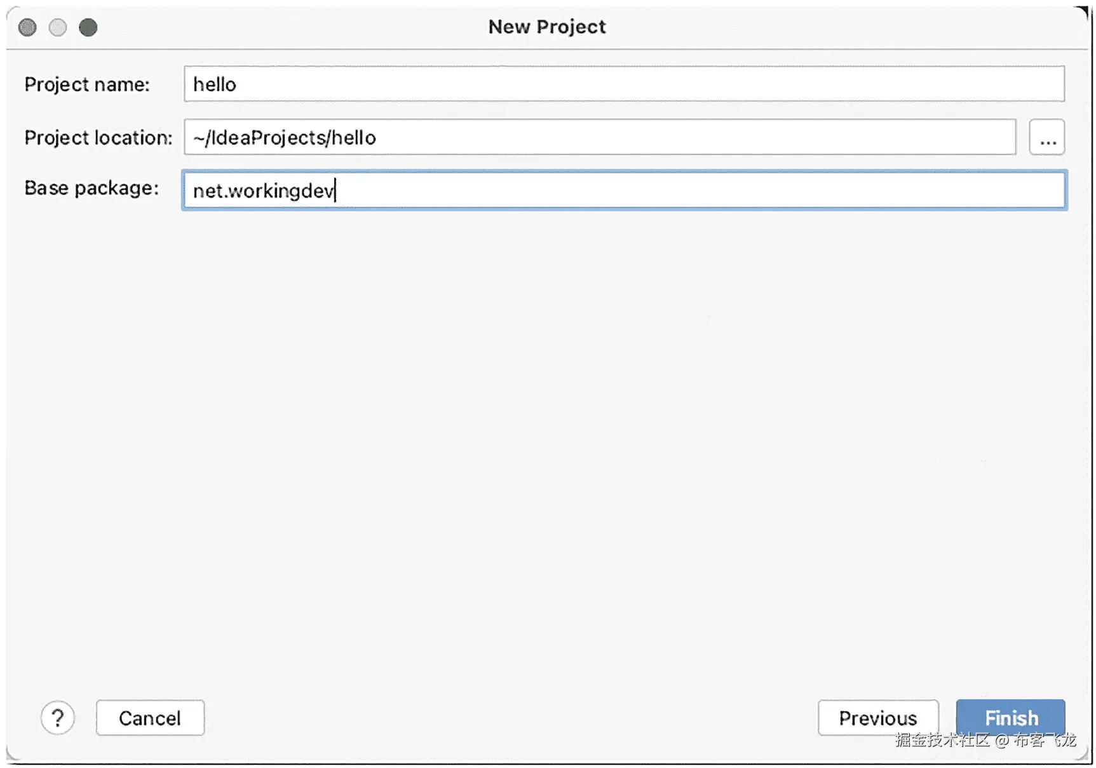Click the 'Project location:' label
Viewport: 1096px width, 768px height.
point(98,137)
